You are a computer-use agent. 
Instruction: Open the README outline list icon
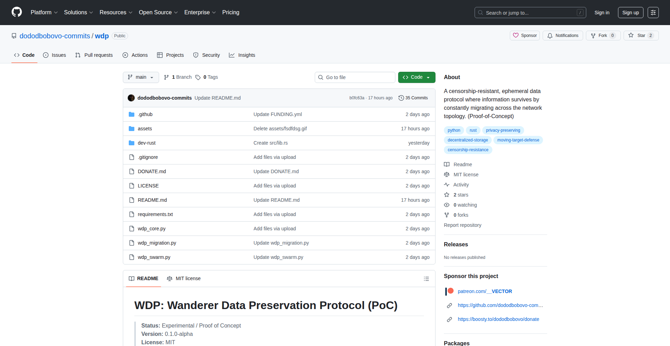pos(426,279)
